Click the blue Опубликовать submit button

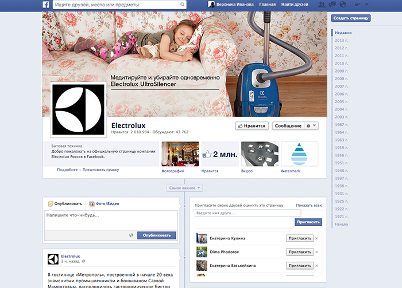(x=157, y=235)
